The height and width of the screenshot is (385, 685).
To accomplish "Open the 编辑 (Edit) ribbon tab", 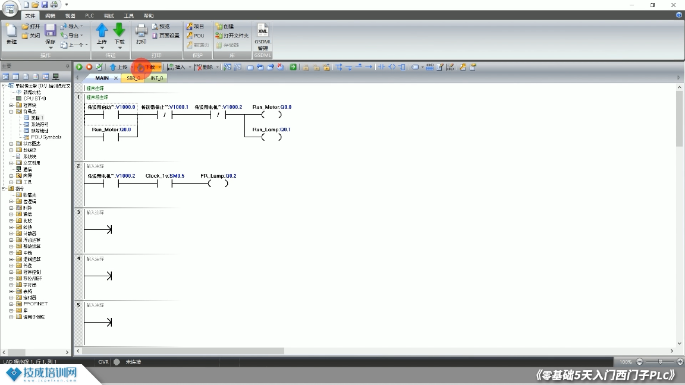I will point(50,15).
